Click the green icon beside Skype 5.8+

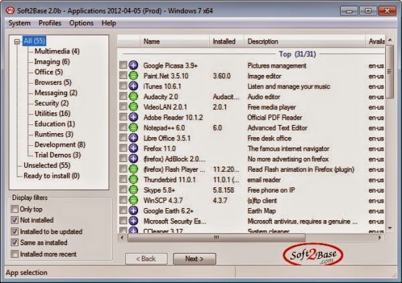pos(133,189)
